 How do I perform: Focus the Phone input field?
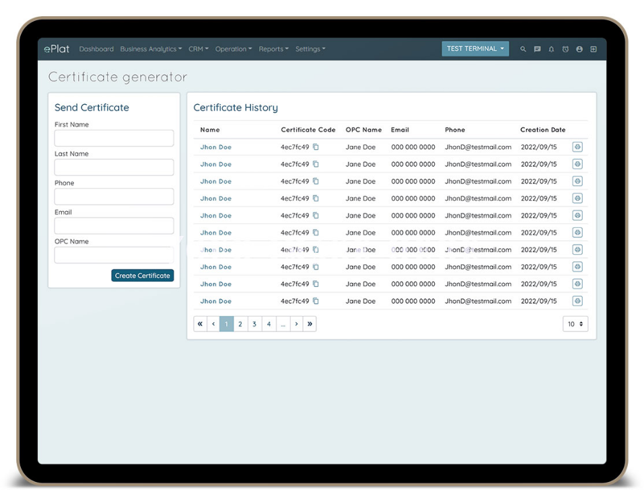coord(114,196)
